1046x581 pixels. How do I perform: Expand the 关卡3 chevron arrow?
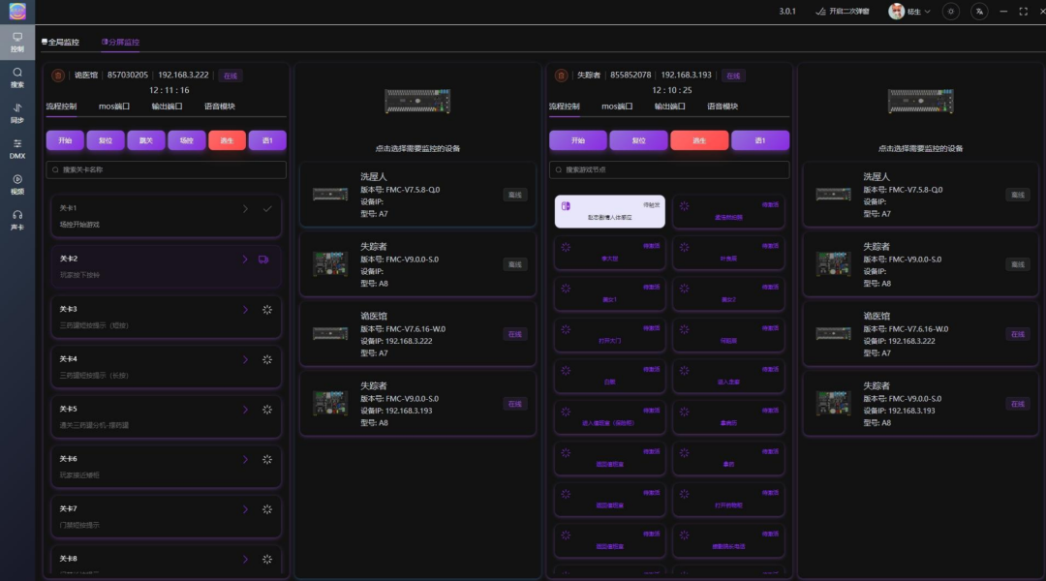click(x=245, y=309)
